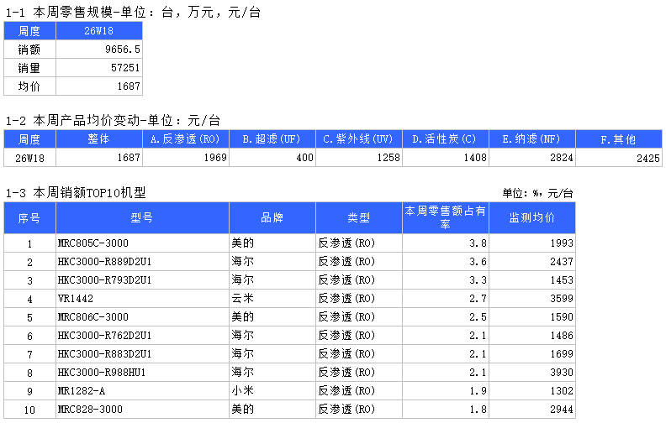The height and width of the screenshot is (423, 666).
Task: Select model HKC3000-R762D2U1
Action: pyautogui.click(x=104, y=336)
